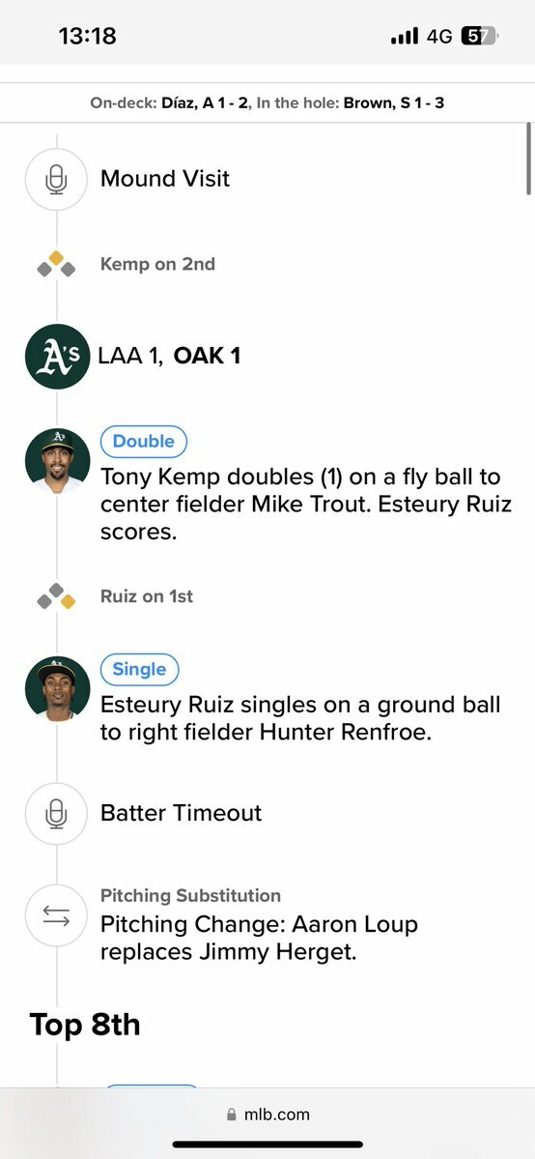This screenshot has height=1159, width=535.
Task: Tap the mlb.com address bar
Action: [267, 1115]
